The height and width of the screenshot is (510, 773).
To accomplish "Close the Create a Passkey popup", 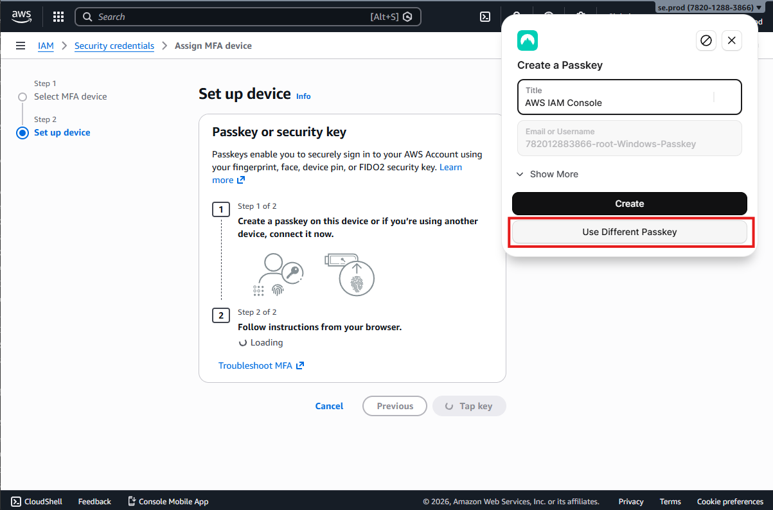I will tap(732, 40).
